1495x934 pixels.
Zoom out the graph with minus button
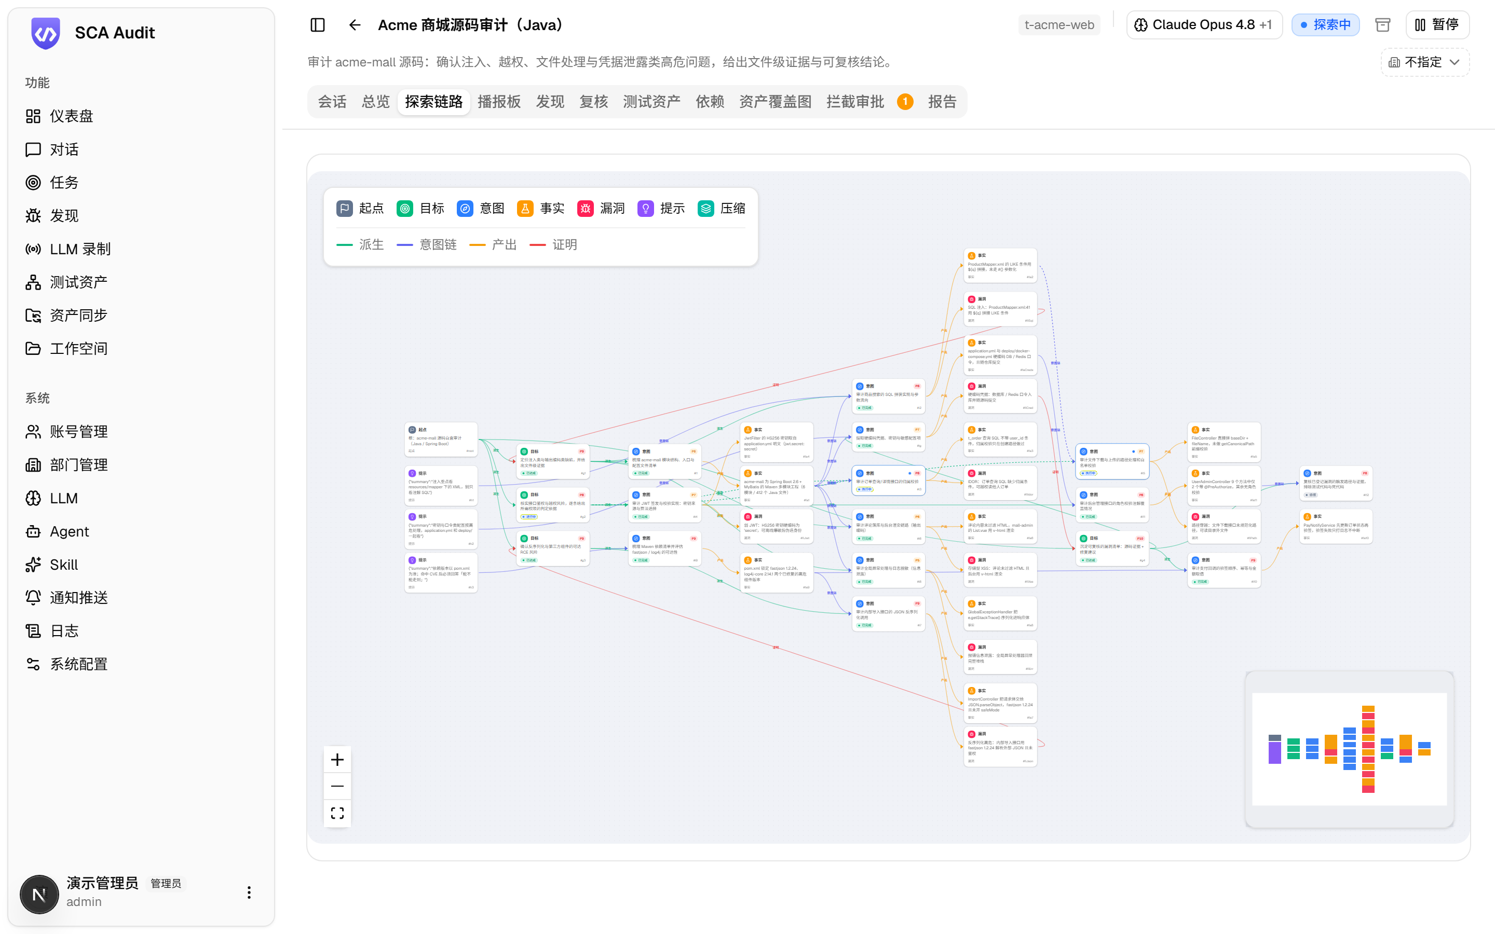coord(337,786)
